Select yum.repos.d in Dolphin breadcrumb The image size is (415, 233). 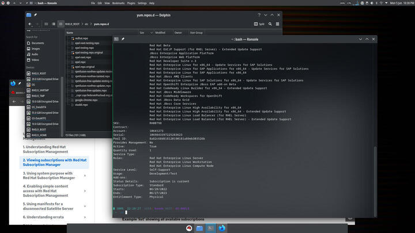click(101, 24)
